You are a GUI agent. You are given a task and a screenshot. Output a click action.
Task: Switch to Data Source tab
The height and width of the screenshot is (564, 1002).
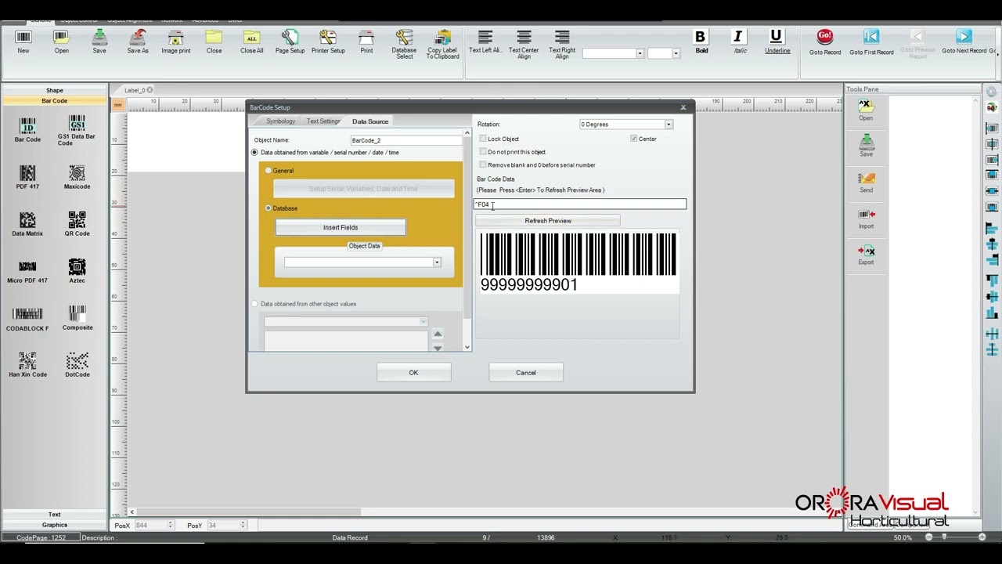tap(370, 121)
